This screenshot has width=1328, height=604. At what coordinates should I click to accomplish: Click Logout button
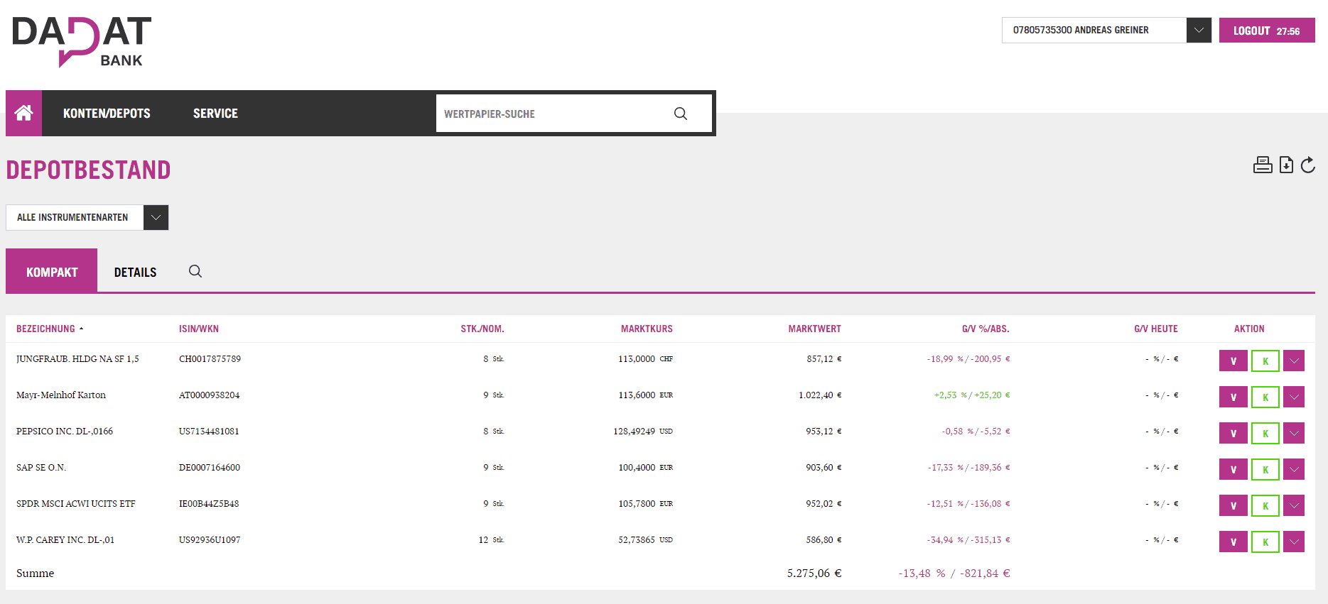1267,31
